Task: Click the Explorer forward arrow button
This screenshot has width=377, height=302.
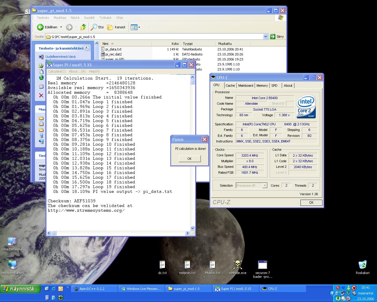Action: click(x=69, y=27)
